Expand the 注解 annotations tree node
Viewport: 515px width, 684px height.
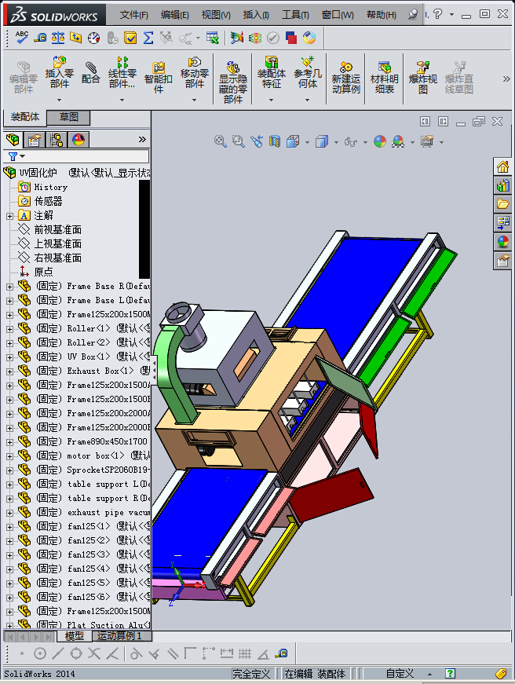(x=9, y=216)
